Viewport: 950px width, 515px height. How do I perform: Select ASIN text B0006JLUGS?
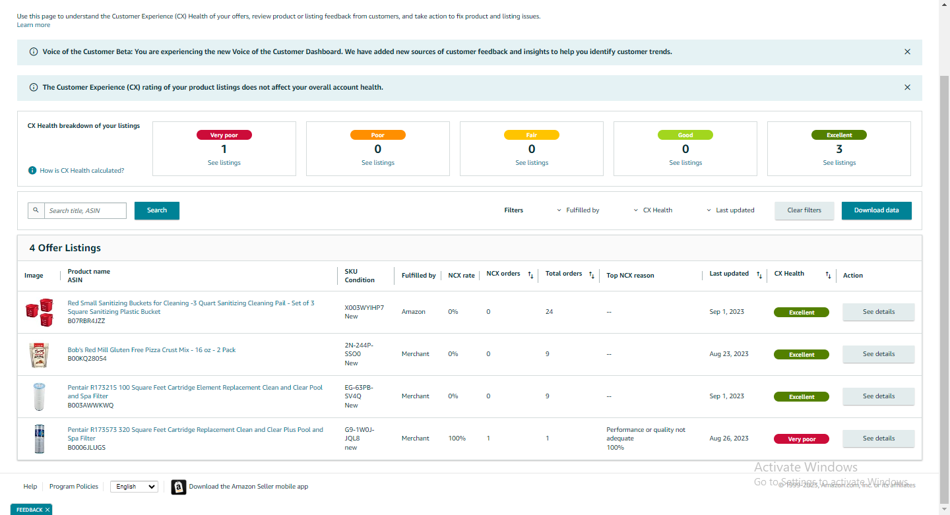[x=86, y=448]
